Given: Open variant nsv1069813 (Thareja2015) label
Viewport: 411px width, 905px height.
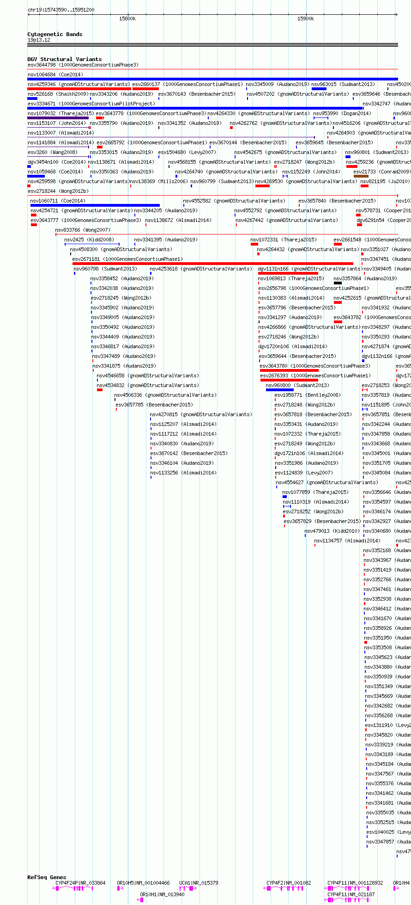Looking at the screenshot, I should 291,278.
